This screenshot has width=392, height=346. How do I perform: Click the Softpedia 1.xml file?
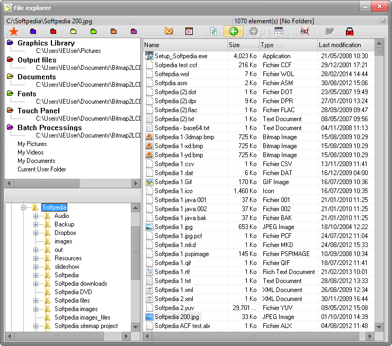coord(174,290)
